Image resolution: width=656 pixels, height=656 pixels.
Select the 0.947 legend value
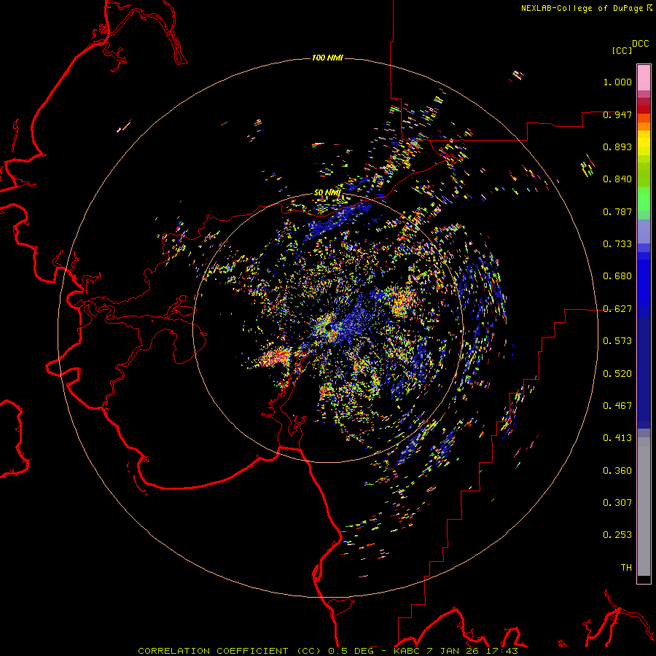pyautogui.click(x=617, y=114)
